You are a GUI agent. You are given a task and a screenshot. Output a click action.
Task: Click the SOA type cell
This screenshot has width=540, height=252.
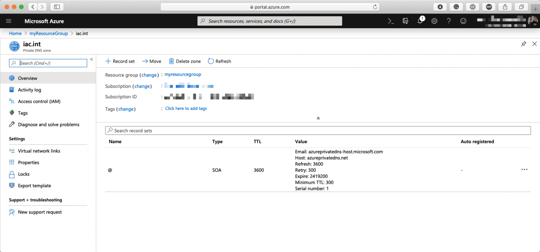click(217, 170)
